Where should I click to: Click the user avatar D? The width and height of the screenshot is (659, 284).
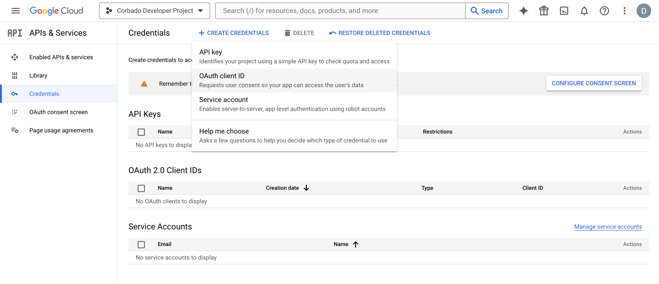(644, 11)
